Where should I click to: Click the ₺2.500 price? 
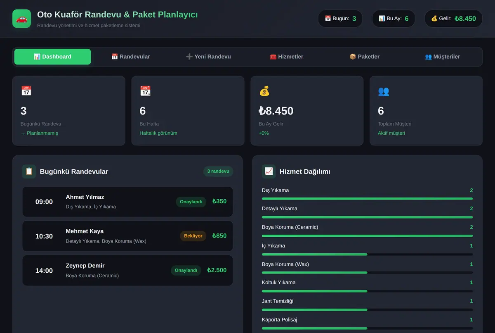coord(217,270)
